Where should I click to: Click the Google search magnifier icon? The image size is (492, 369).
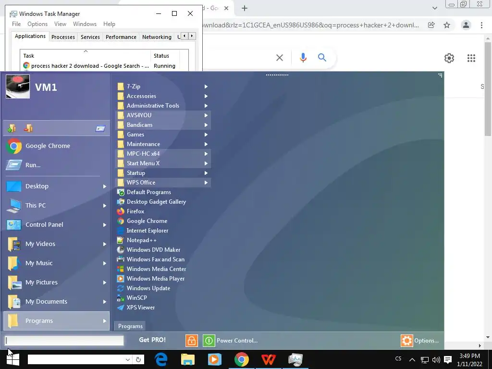pos(322,58)
